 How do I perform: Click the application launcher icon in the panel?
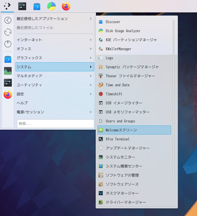[x=7, y=6]
